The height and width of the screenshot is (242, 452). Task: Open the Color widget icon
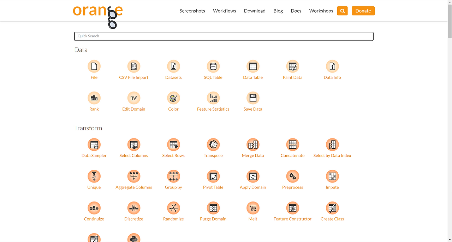(173, 98)
